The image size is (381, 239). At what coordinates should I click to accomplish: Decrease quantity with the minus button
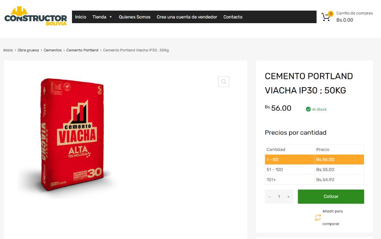(x=269, y=197)
